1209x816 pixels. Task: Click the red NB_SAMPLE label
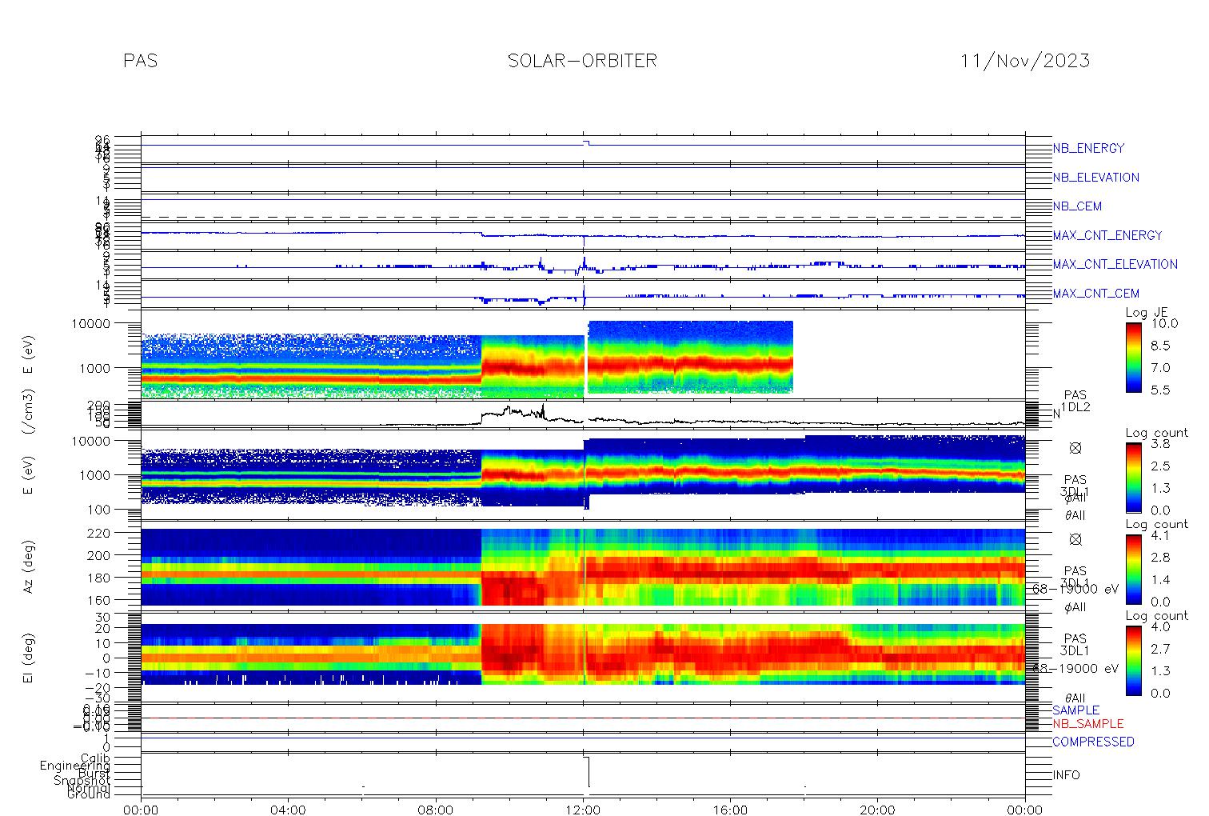coord(1087,723)
